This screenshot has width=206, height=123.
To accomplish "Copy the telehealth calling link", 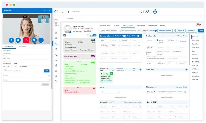I will click(x=47, y=71).
